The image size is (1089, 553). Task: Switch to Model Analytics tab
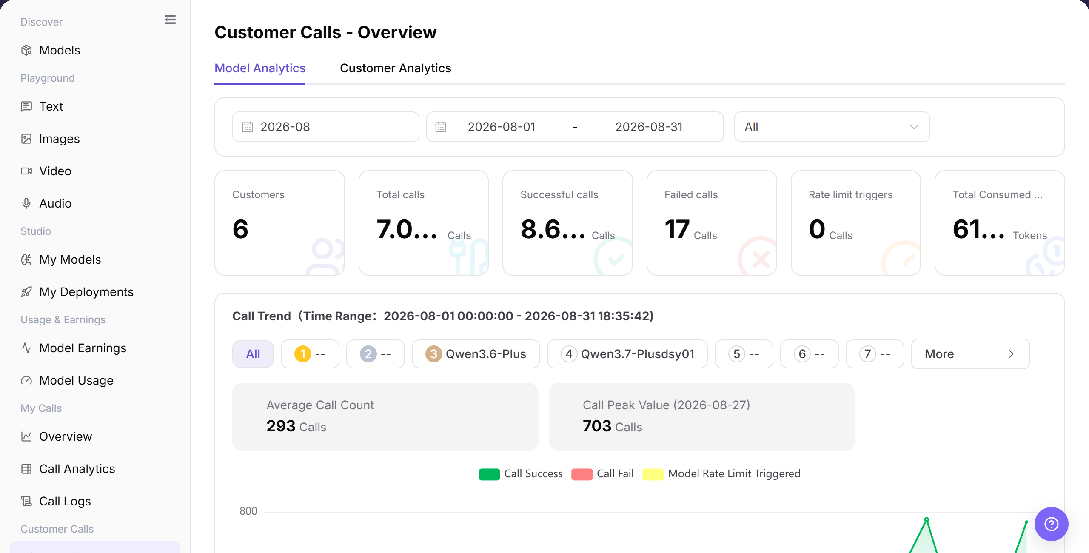(x=260, y=68)
